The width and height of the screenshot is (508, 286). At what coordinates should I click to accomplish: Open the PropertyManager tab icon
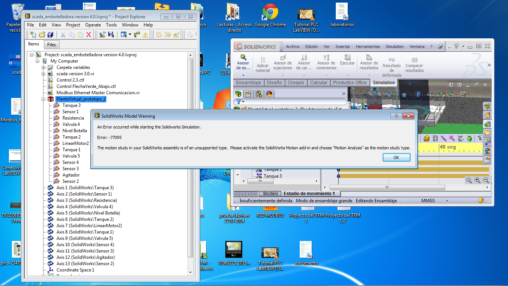click(x=248, y=93)
